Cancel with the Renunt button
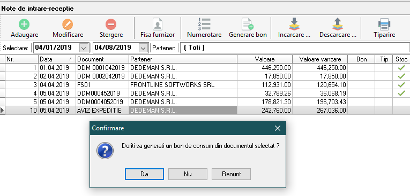Viewport: 410px width, 196px height. click(231, 174)
